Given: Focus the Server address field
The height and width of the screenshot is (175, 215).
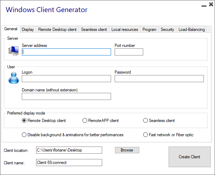Looking at the screenshot, I should point(66,52).
